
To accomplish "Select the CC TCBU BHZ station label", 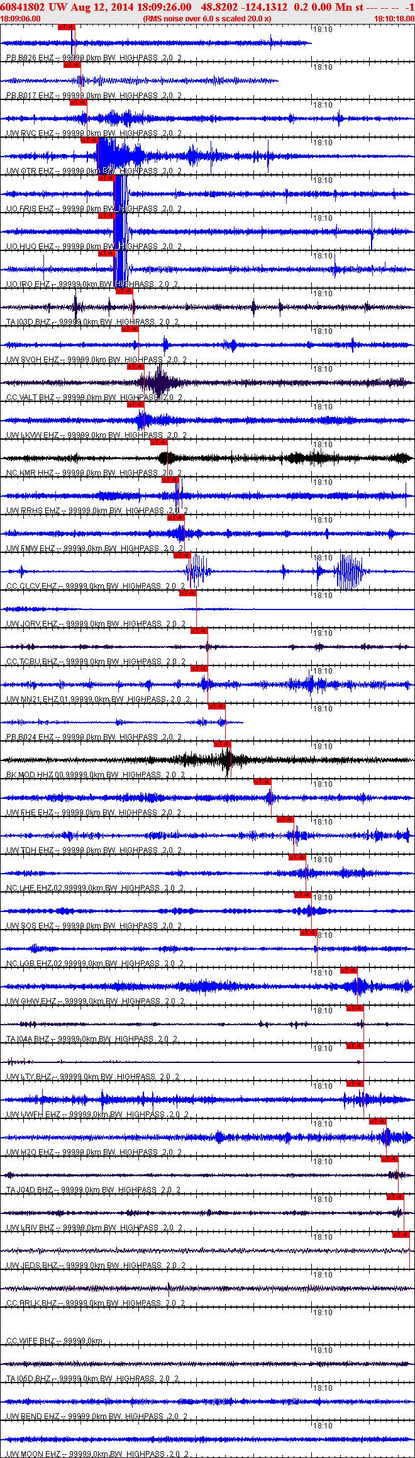I will 96,662.
